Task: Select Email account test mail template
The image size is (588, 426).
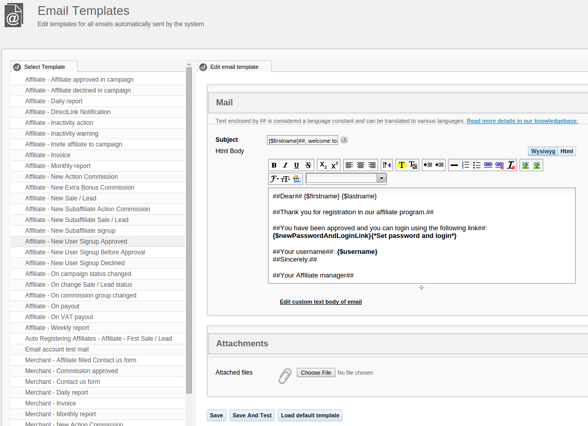Action: pyautogui.click(x=98, y=349)
